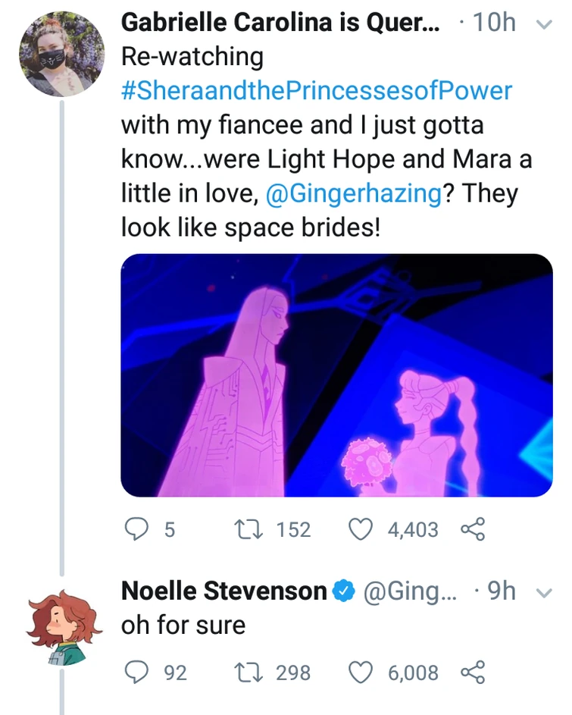572x715 pixels.
Task: Open options chevron on Gabrielle's tweet
Action: click(545, 24)
